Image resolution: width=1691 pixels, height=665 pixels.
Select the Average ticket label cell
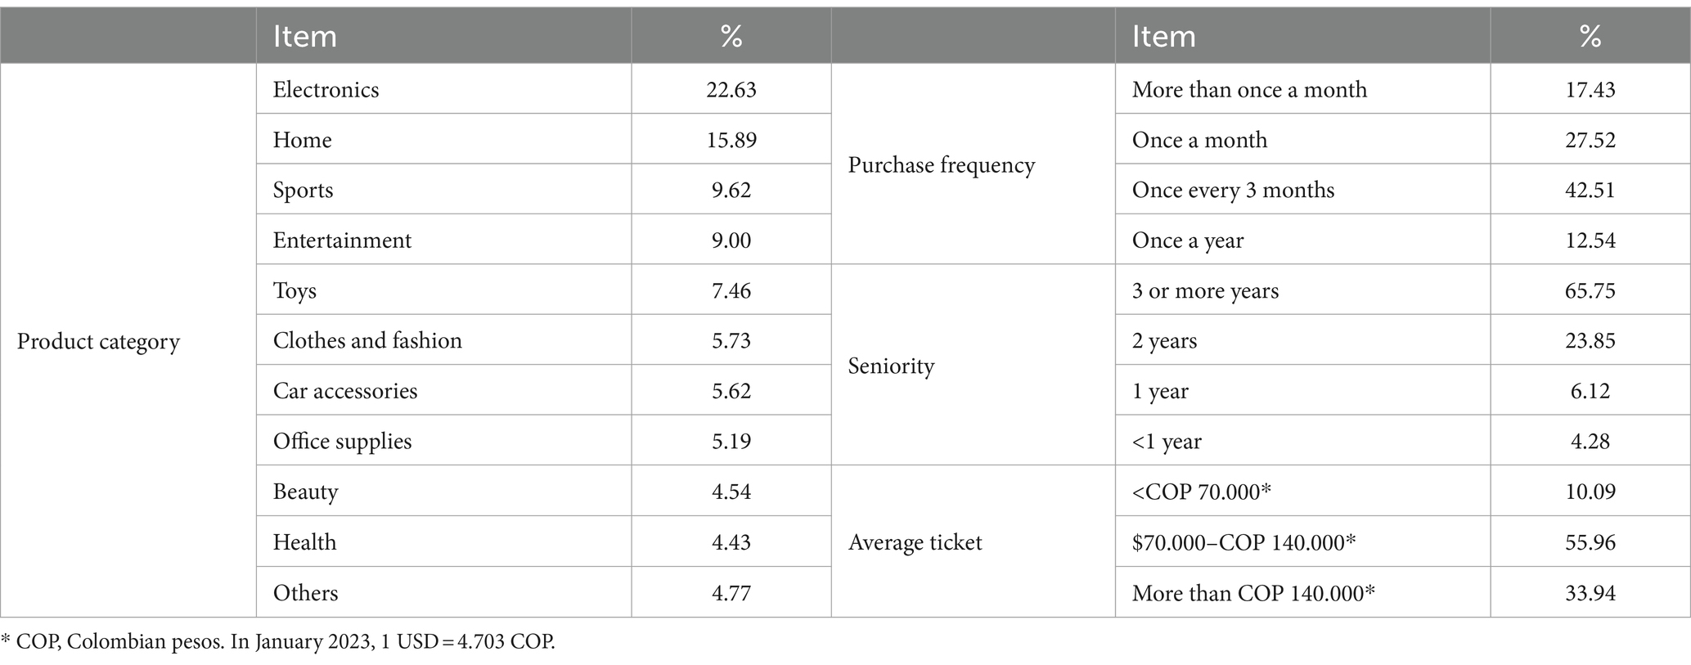pos(974,541)
